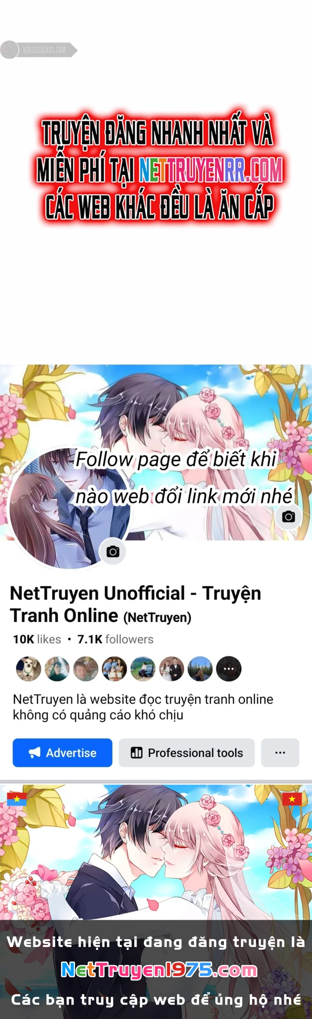The image size is (312, 1019).
Task: Click the red Vietnam flag icon
Action: click(292, 799)
